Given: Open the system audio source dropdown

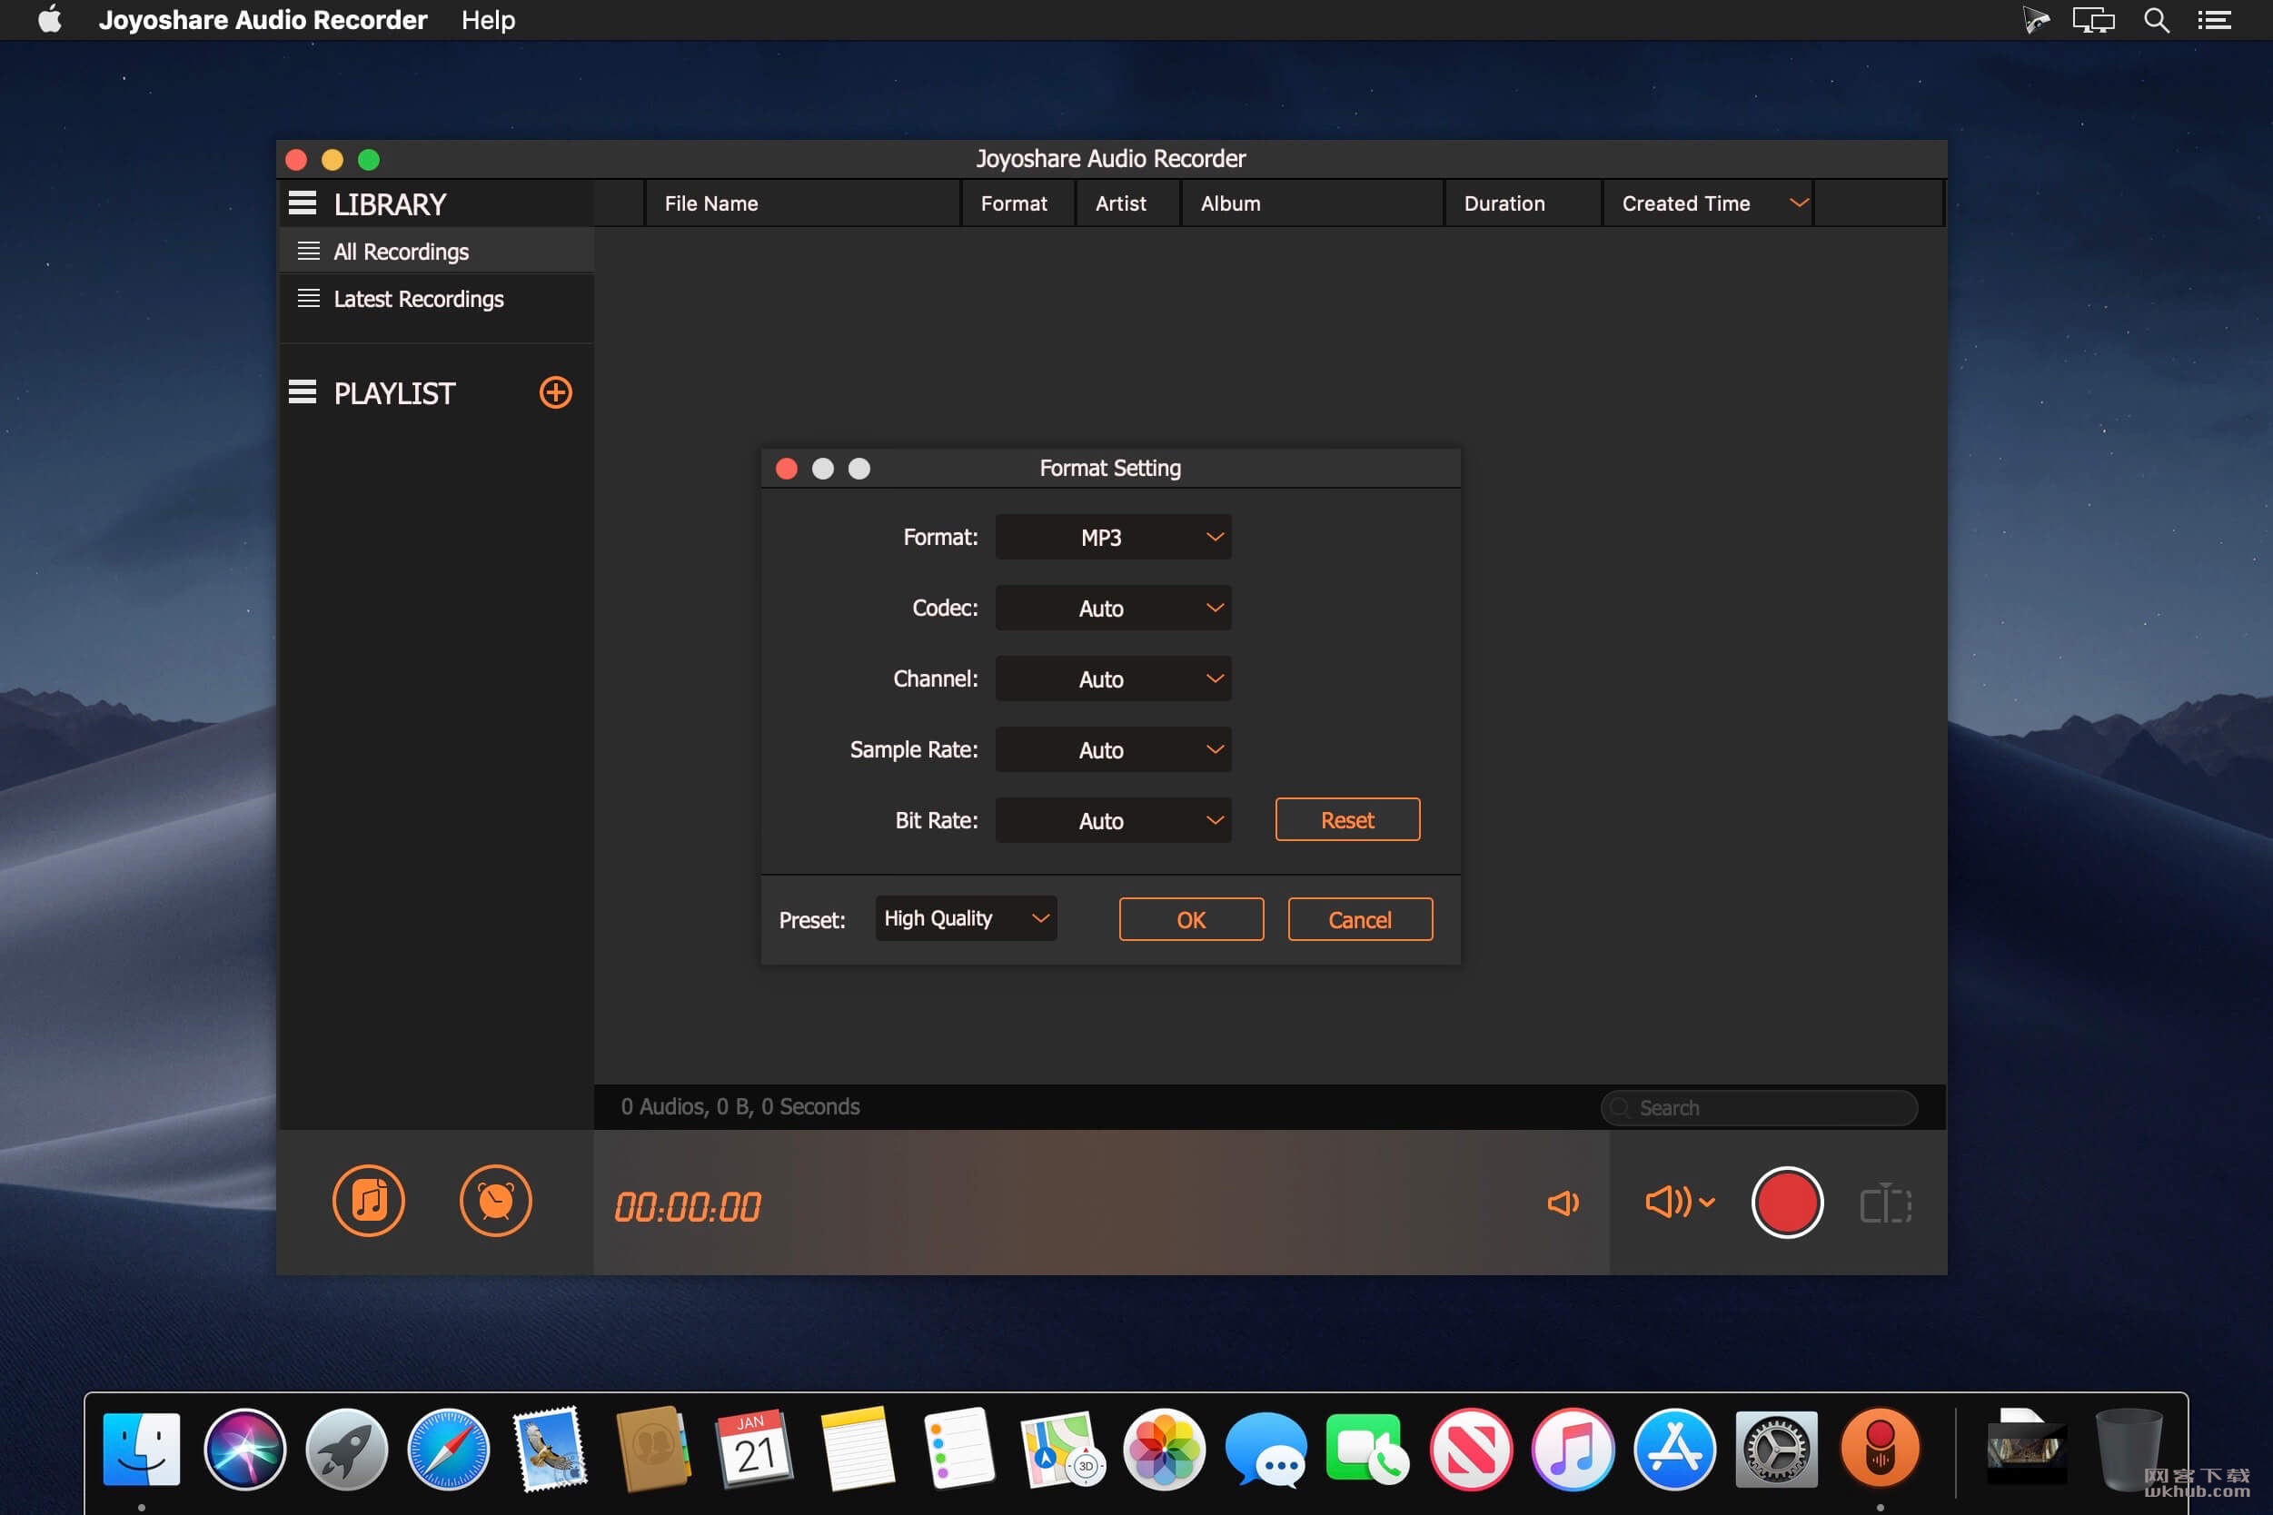Looking at the screenshot, I should 1680,1202.
